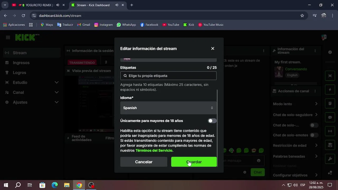Search tags in the Etiquetas field
This screenshot has height=190, width=338.
pyautogui.click(x=168, y=76)
